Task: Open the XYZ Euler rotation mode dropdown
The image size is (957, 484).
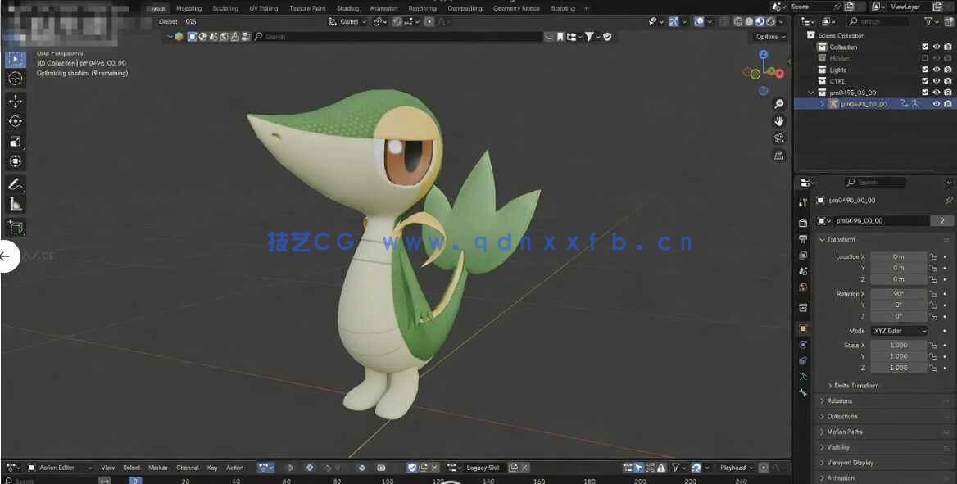Action: (898, 331)
